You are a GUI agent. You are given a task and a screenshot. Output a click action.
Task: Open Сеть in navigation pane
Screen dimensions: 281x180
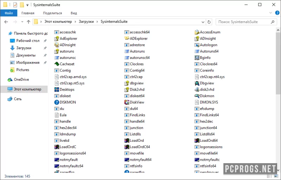click(x=18, y=99)
